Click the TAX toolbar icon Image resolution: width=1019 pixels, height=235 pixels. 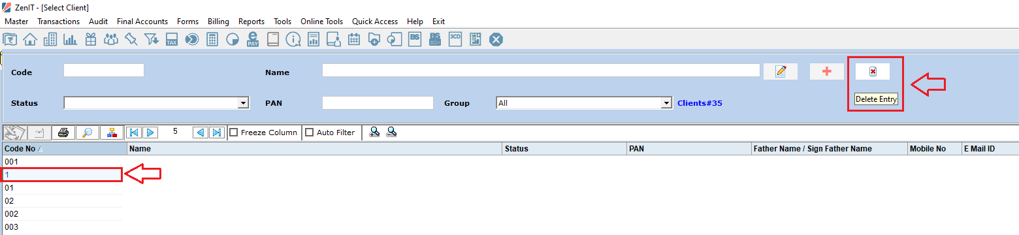point(172,40)
